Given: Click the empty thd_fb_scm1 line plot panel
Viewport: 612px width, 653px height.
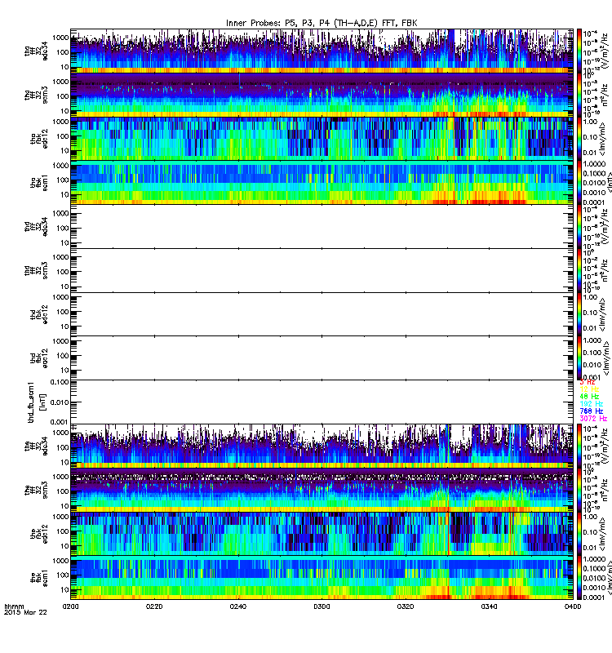Looking at the screenshot, I should point(322,402).
